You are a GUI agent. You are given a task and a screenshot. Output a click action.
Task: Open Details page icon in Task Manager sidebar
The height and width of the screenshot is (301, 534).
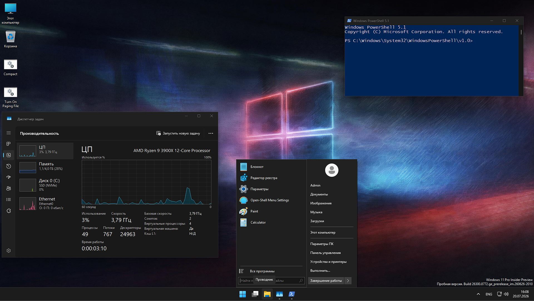coord(9,200)
